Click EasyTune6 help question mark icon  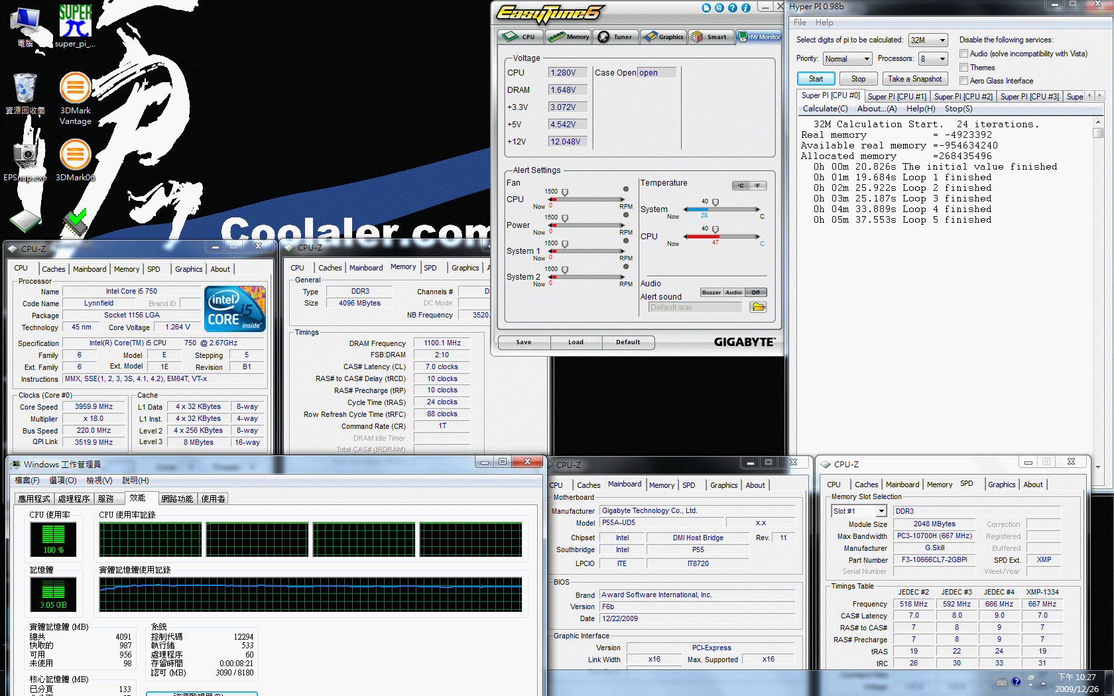coord(733,8)
